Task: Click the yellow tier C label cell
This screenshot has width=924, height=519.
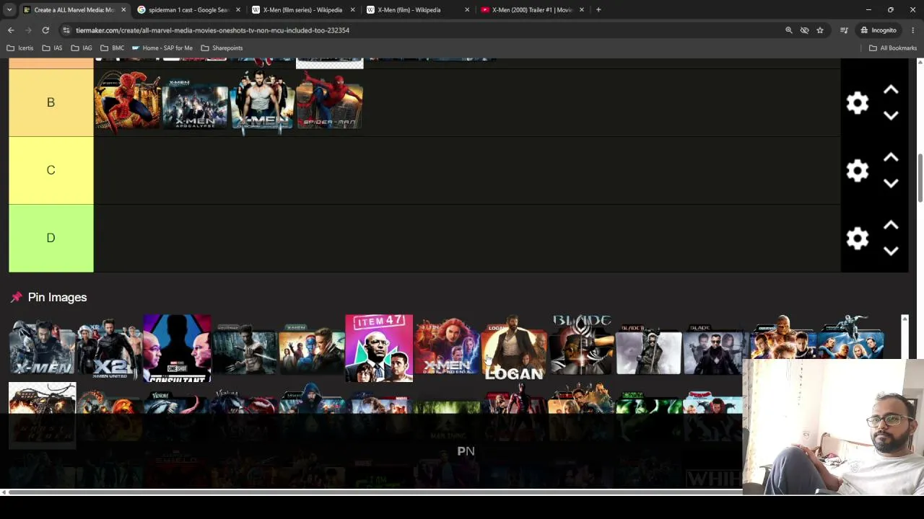Action: click(x=51, y=170)
